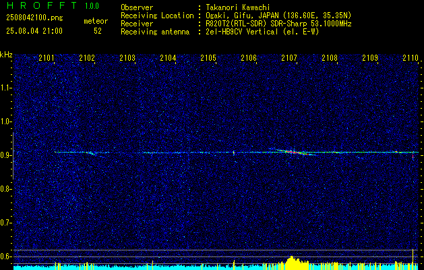Click the kHz axis unit label

[x=6, y=55]
